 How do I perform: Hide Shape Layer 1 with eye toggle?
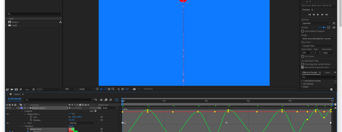coord(7,108)
